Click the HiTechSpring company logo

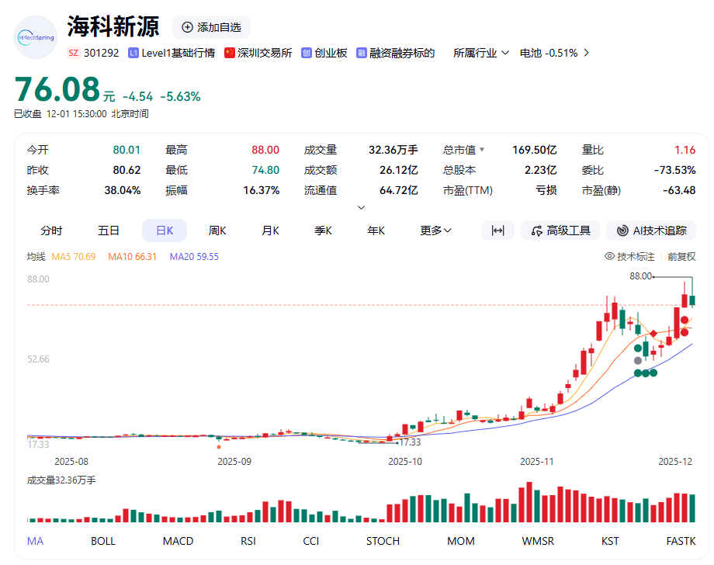coord(36,37)
